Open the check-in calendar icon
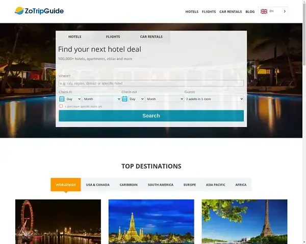 (x=62, y=99)
